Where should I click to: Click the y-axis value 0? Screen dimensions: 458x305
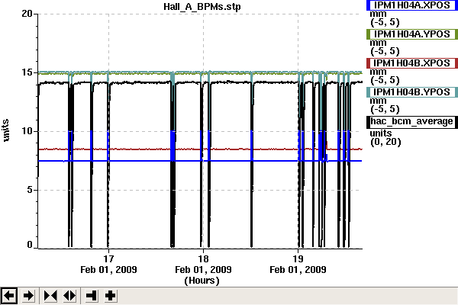pyautogui.click(x=30, y=245)
